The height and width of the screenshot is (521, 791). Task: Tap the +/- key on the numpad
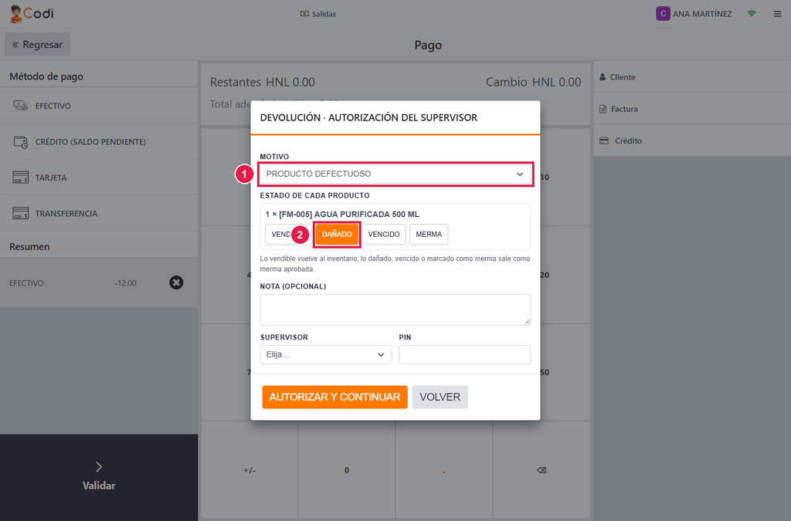pos(250,470)
